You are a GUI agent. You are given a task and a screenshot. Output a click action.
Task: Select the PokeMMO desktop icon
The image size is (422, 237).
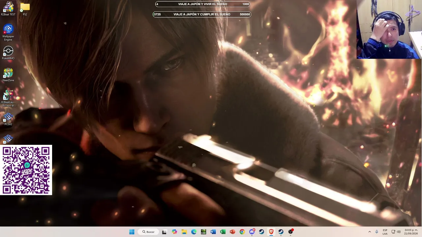(x=8, y=53)
